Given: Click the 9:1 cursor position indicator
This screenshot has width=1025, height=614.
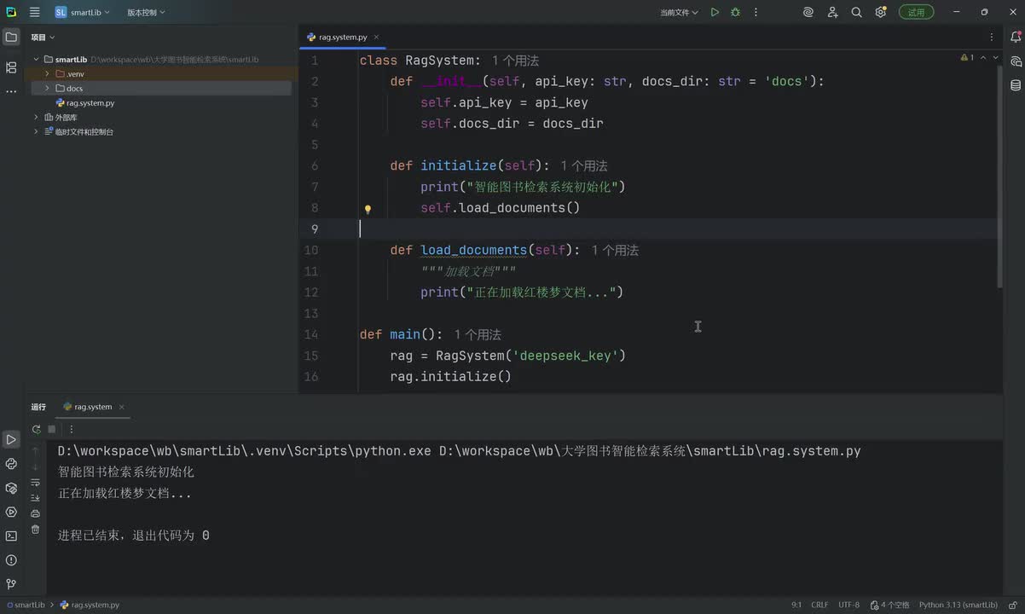Looking at the screenshot, I should click(x=796, y=605).
